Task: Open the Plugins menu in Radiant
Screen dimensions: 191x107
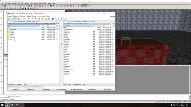Action: (x=49, y=3)
